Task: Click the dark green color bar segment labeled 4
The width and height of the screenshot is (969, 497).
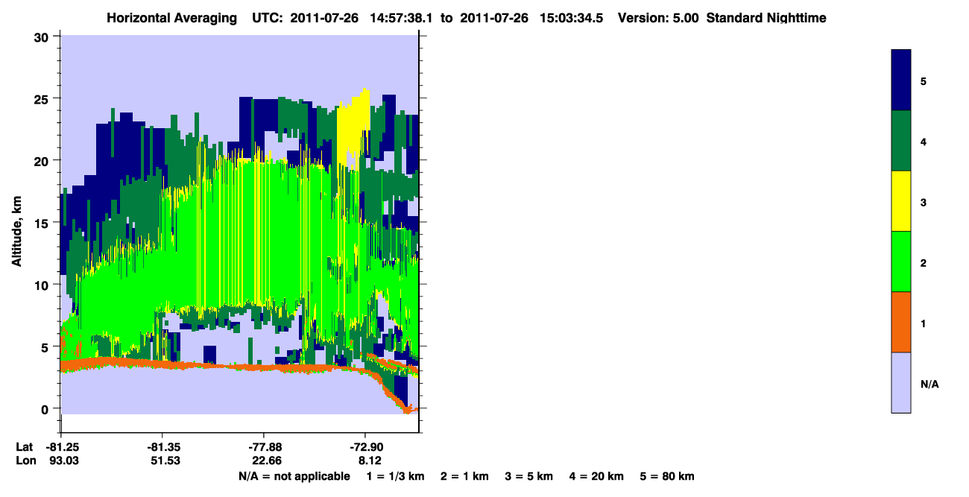Action: 900,141
